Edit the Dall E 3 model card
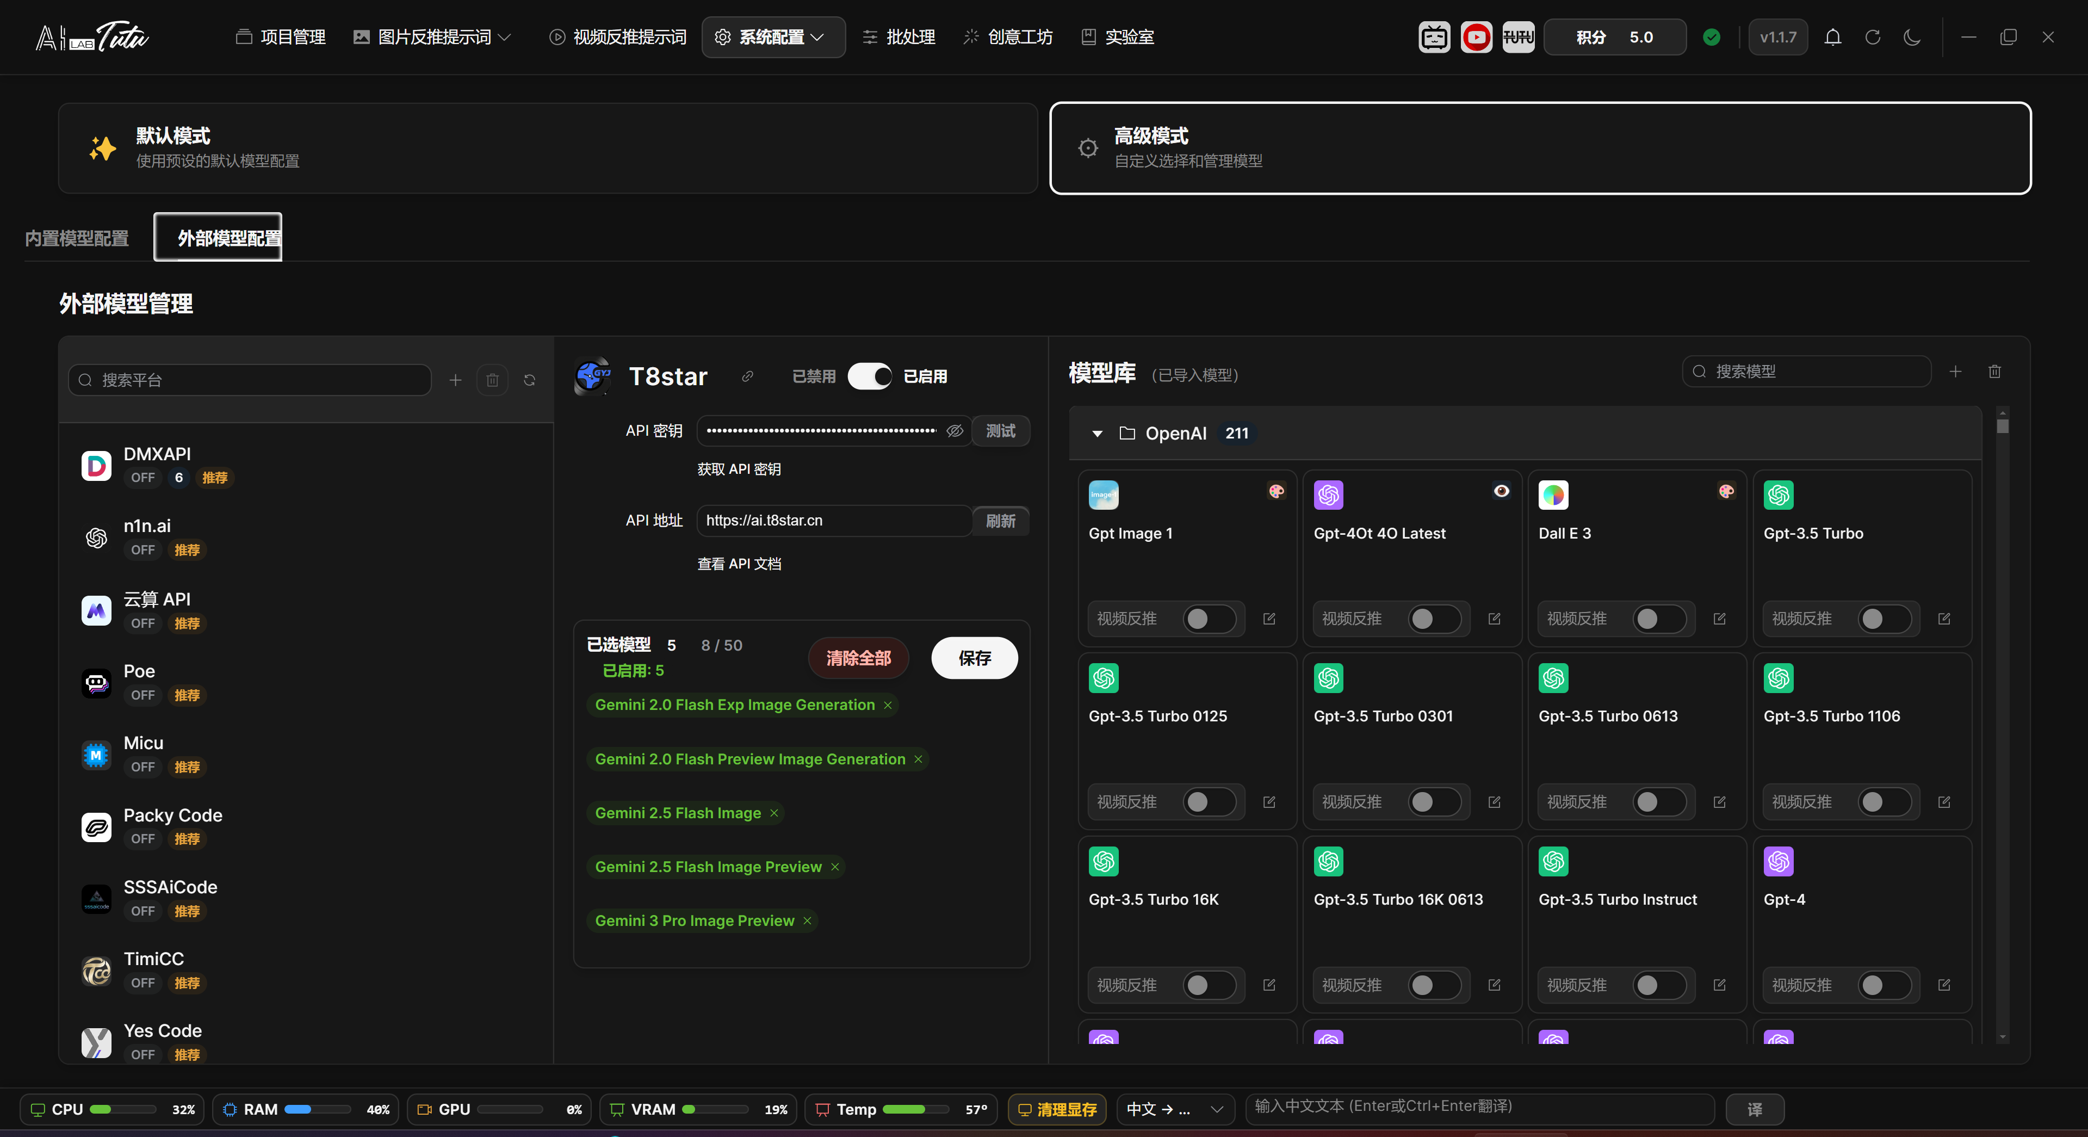Viewport: 2088px width, 1137px height. pyautogui.click(x=1719, y=619)
